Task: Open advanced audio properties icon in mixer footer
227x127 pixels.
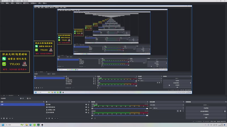Action: point(92,118)
